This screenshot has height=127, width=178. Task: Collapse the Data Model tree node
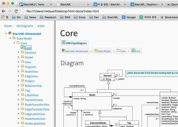(10, 38)
